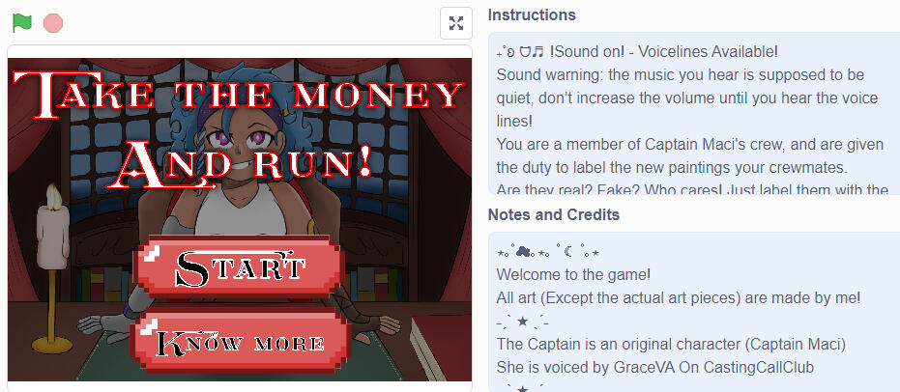Click the green flag to run project
This screenshot has height=392, width=900.
pyautogui.click(x=22, y=23)
